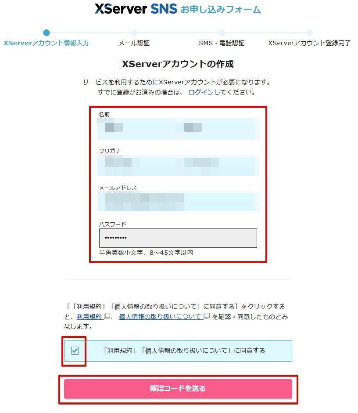358x413 pixels.
Task: Follow the ログイン link
Action: pos(201,92)
